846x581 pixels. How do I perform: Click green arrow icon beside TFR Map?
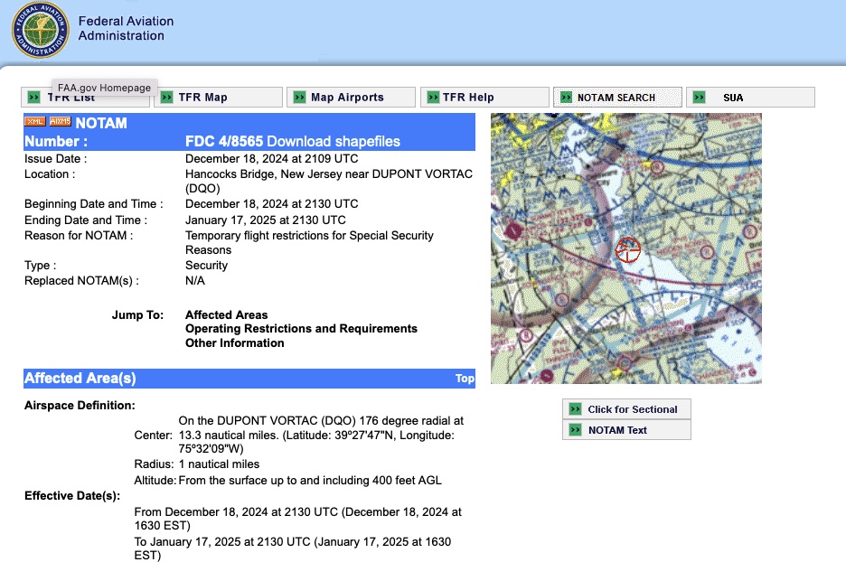[x=166, y=98]
